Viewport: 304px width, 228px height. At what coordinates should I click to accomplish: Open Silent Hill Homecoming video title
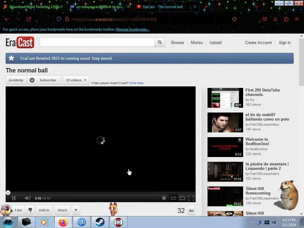coord(258,191)
